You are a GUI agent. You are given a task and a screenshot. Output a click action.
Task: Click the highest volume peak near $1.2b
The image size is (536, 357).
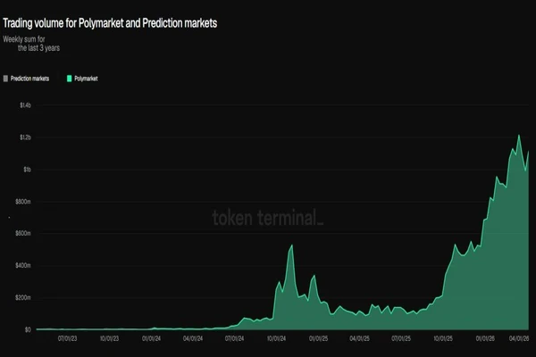(x=519, y=136)
